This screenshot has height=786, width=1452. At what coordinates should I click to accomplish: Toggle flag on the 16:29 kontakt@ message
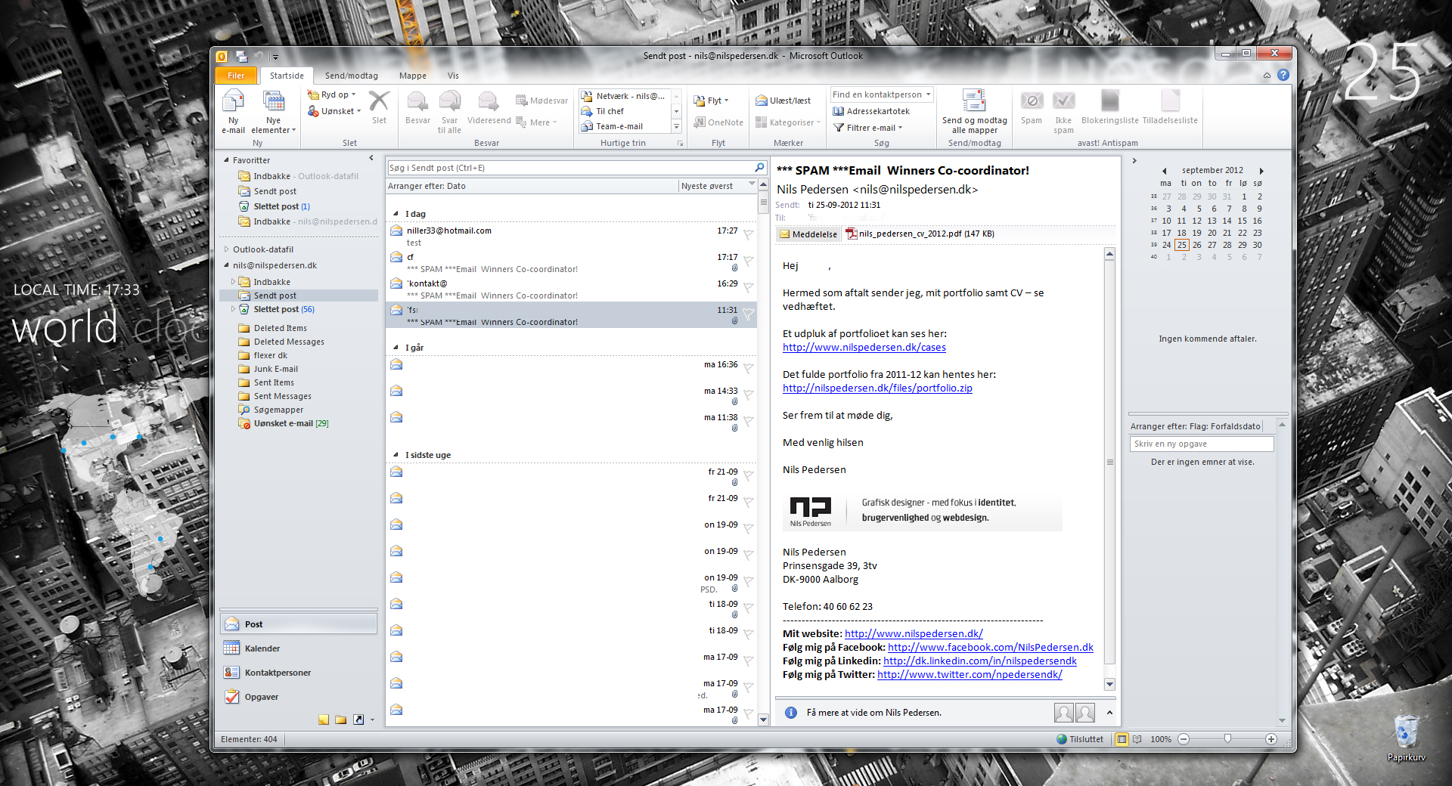[748, 287]
